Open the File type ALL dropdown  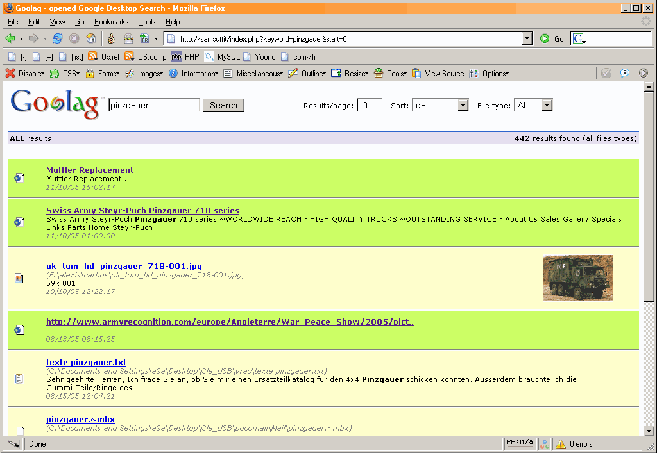click(x=533, y=105)
